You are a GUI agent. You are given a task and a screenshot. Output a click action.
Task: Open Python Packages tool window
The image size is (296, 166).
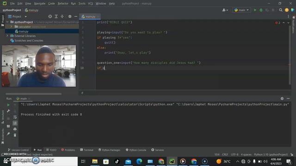pyautogui.click(x=109, y=150)
